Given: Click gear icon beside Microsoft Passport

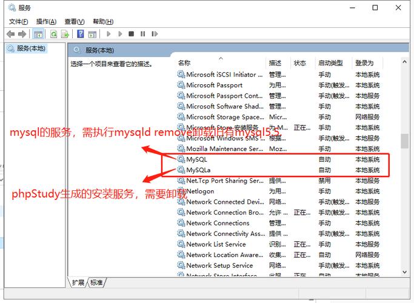Looking at the screenshot, I should point(181,85).
